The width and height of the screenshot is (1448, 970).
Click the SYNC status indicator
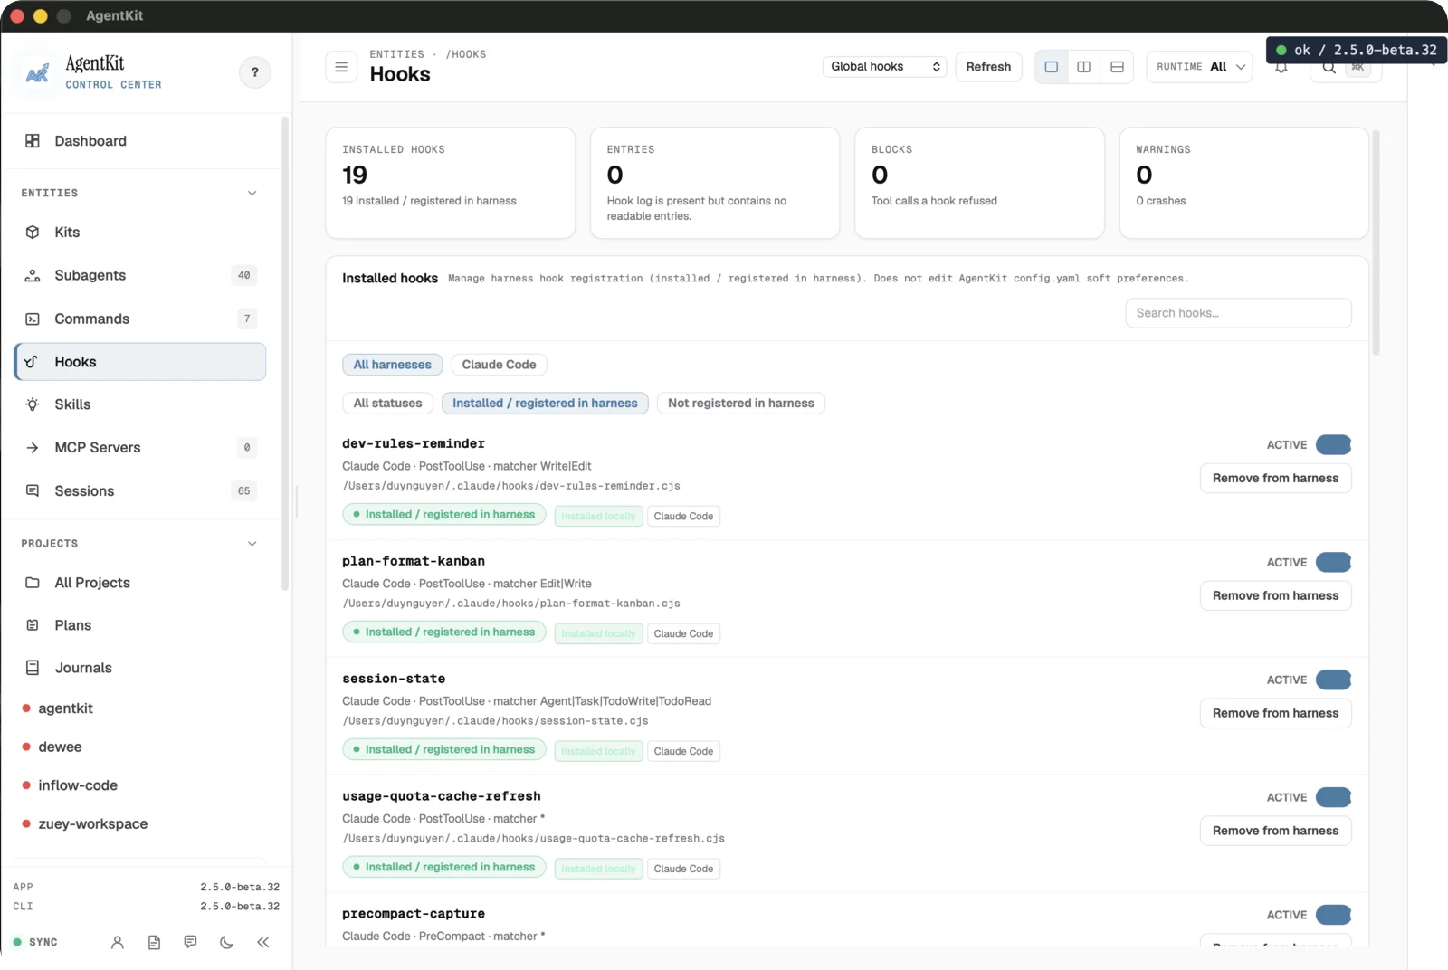(x=35, y=942)
